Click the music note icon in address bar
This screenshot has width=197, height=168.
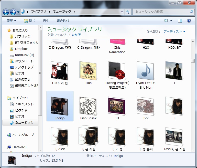click(x=23, y=12)
